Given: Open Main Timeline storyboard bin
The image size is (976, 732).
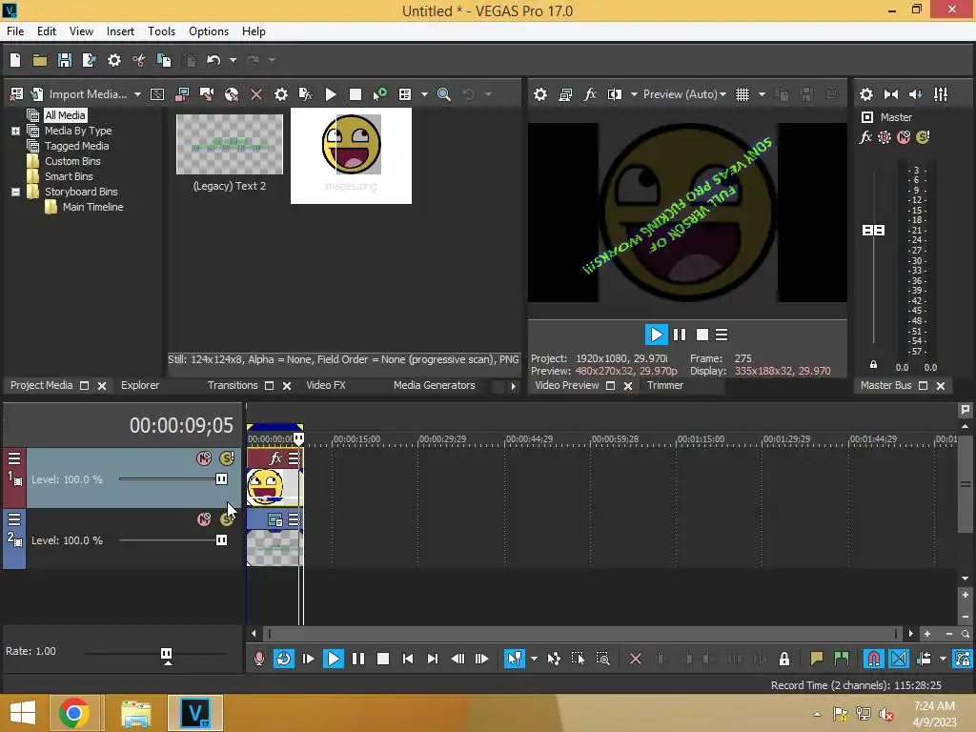Looking at the screenshot, I should [92, 207].
